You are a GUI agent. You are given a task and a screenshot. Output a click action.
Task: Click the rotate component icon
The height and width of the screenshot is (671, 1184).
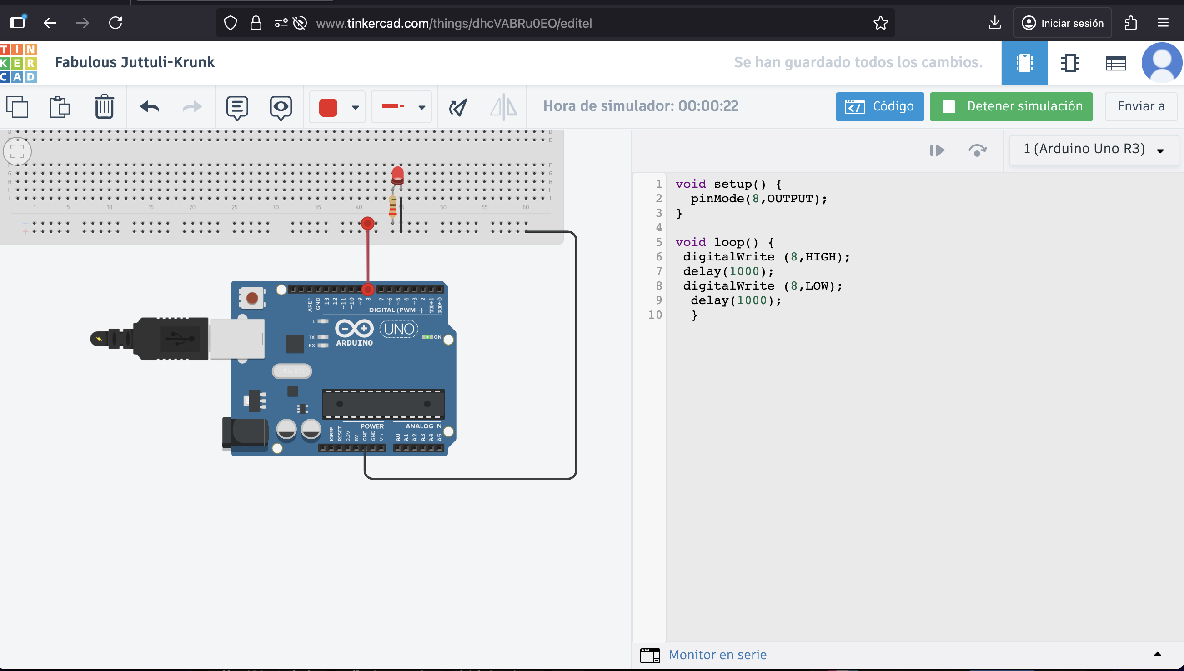(x=458, y=107)
